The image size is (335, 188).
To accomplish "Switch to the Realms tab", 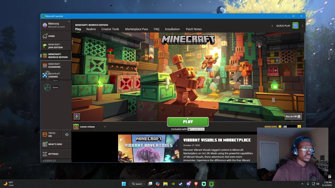I will [x=91, y=29].
